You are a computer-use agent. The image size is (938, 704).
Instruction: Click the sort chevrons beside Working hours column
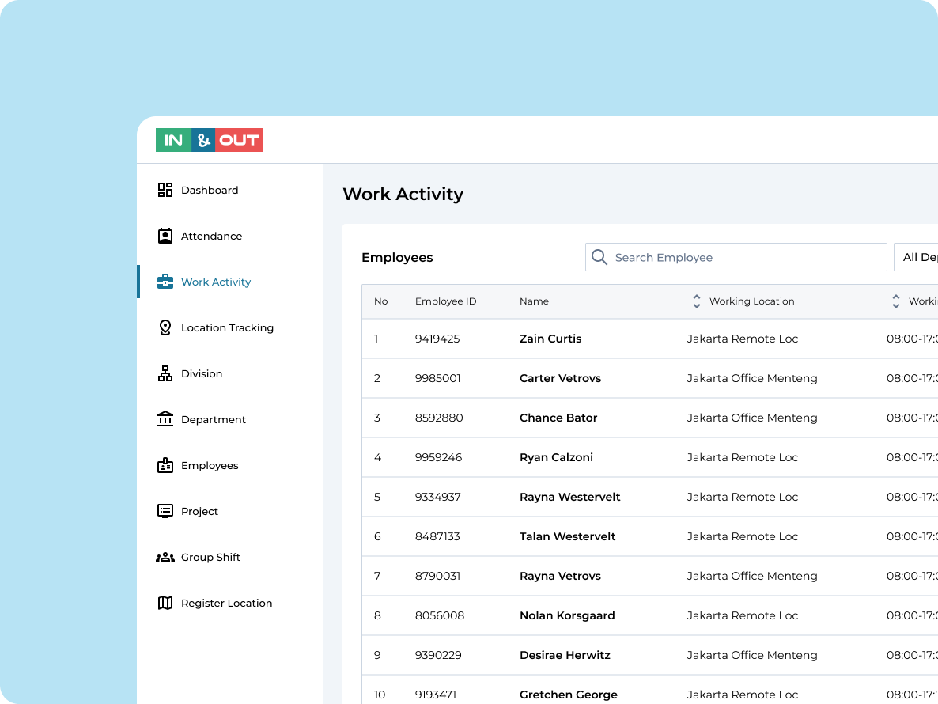point(895,301)
